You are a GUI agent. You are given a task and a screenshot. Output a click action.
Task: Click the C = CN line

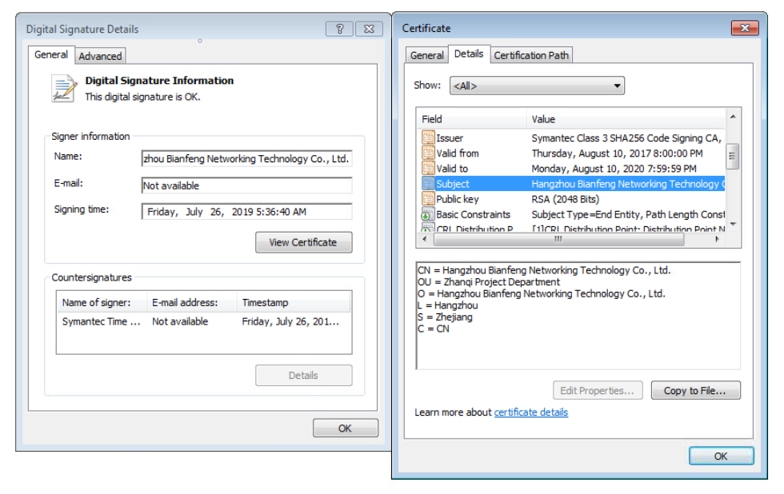click(434, 329)
